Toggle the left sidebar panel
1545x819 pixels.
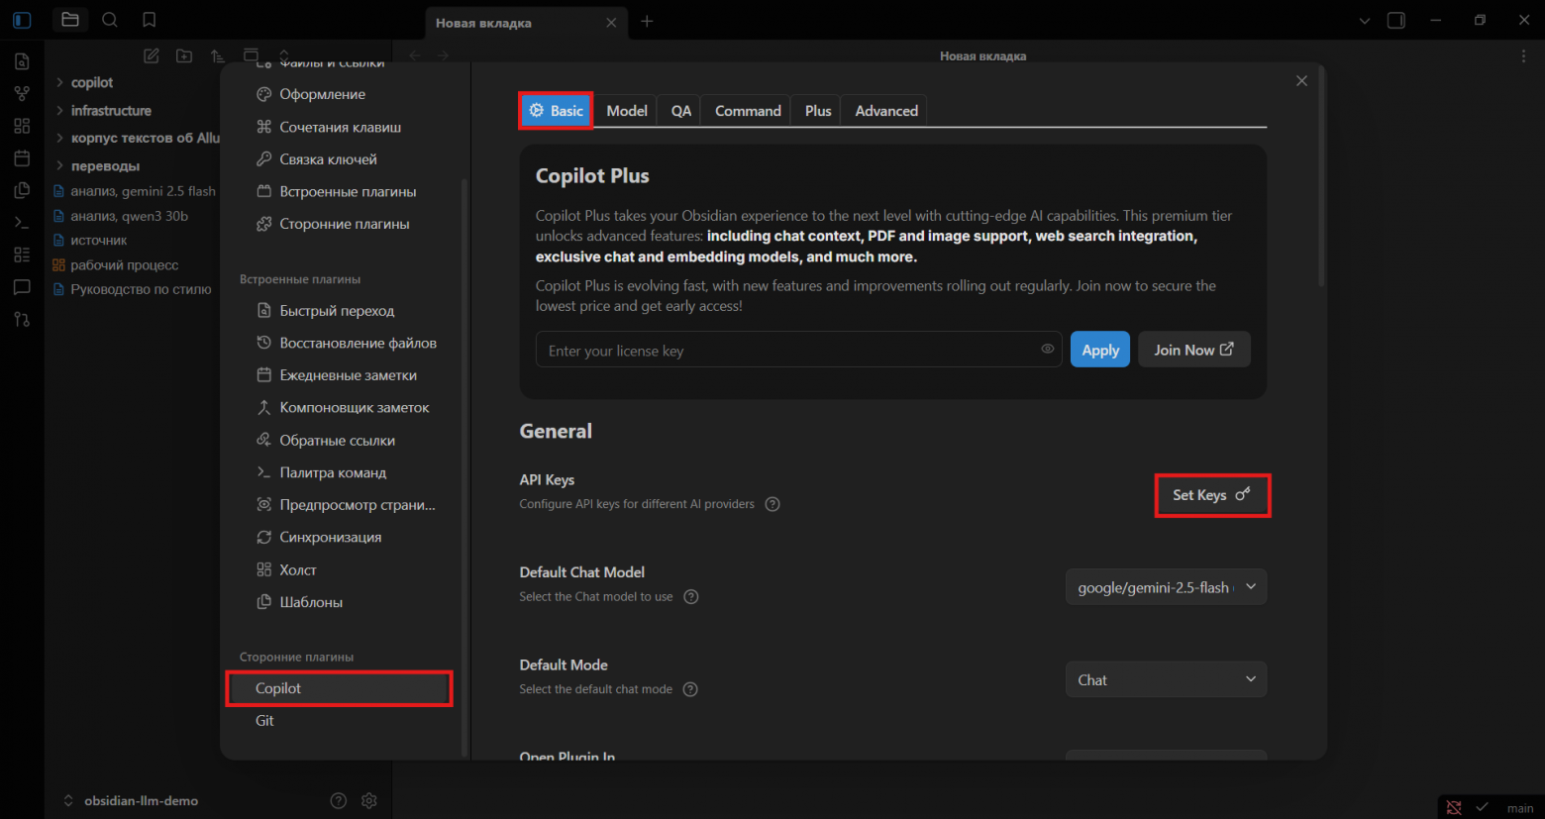22,20
